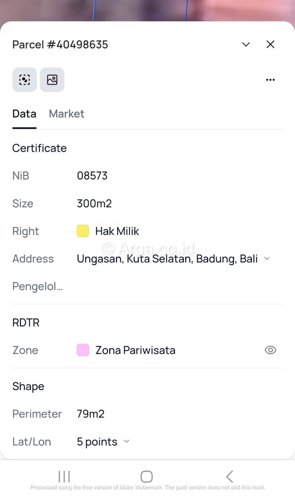Tap the truncated Pengelol... field label

pyautogui.click(x=38, y=286)
